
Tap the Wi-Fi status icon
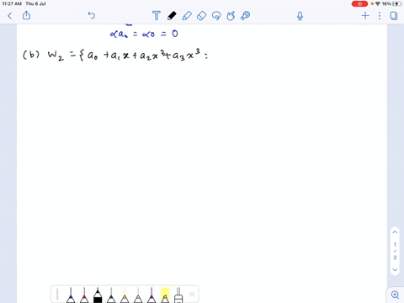pyautogui.click(x=378, y=4)
